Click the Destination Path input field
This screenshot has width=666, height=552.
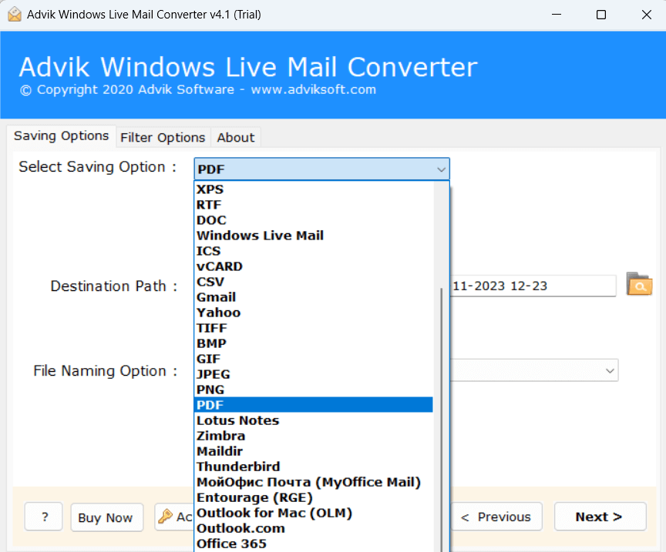[x=533, y=286]
